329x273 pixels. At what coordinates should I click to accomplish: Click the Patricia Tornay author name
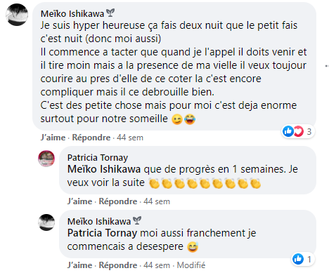tap(98, 158)
